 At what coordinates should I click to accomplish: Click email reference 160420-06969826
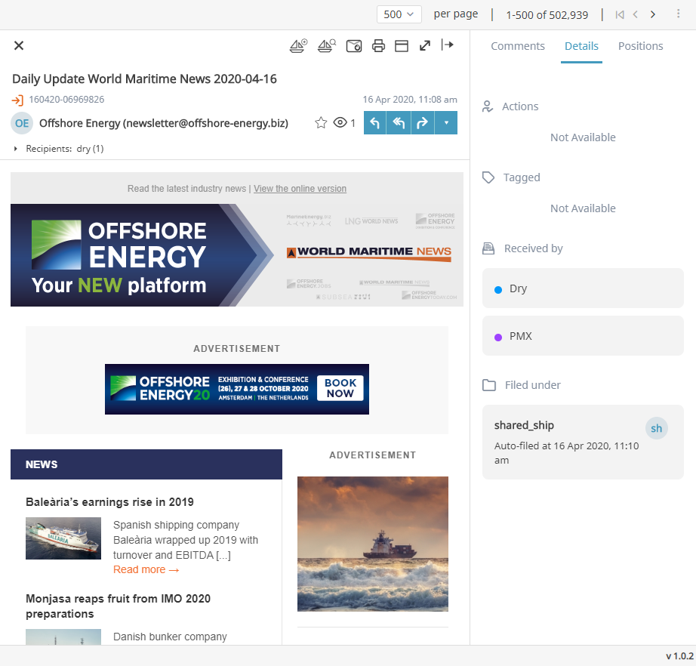tap(66, 100)
